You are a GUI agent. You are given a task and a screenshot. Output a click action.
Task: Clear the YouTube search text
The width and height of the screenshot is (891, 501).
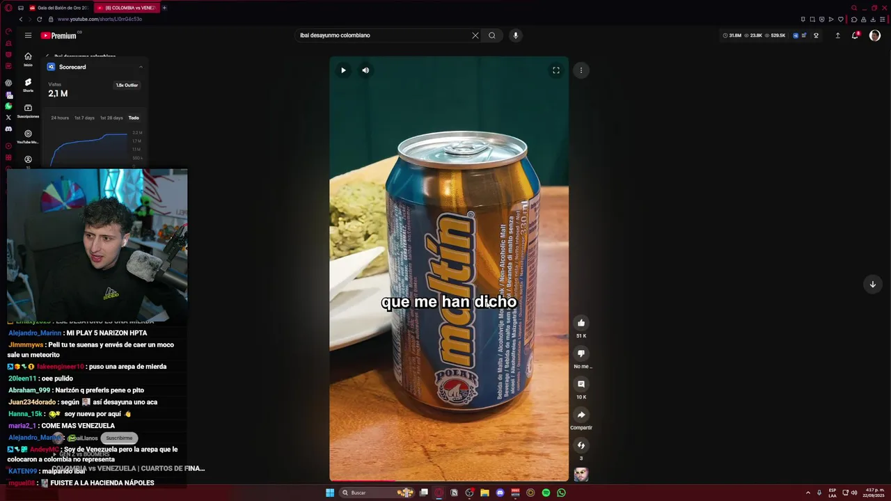tap(475, 35)
